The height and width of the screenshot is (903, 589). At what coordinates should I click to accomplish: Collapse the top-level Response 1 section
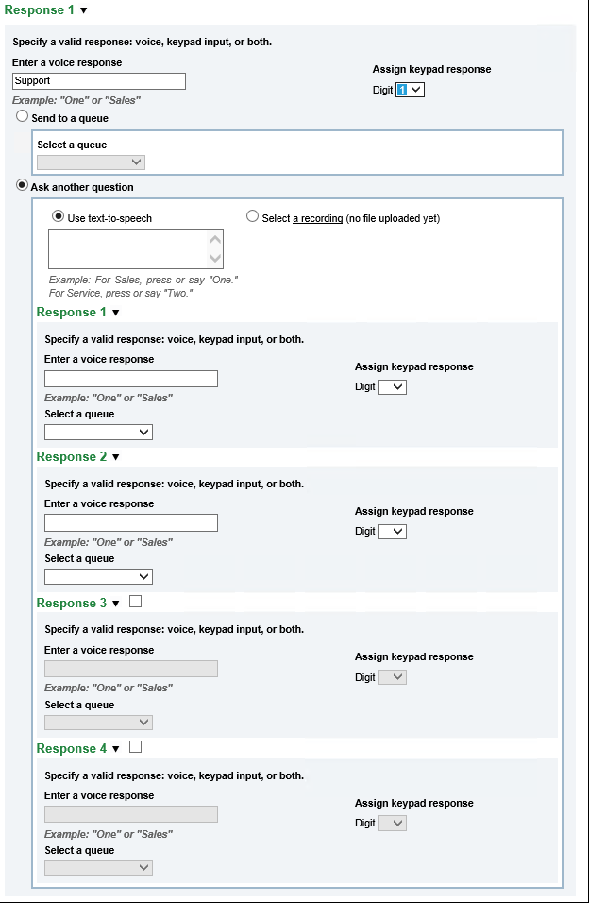[x=83, y=10]
